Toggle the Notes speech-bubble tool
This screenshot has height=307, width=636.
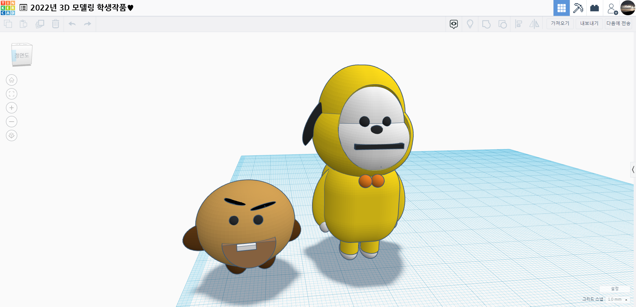454,24
